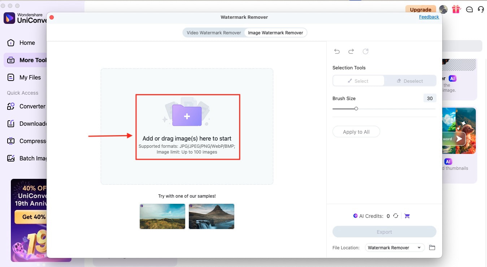
Task: Click the Compressor sidebar icon
Action: (11, 141)
